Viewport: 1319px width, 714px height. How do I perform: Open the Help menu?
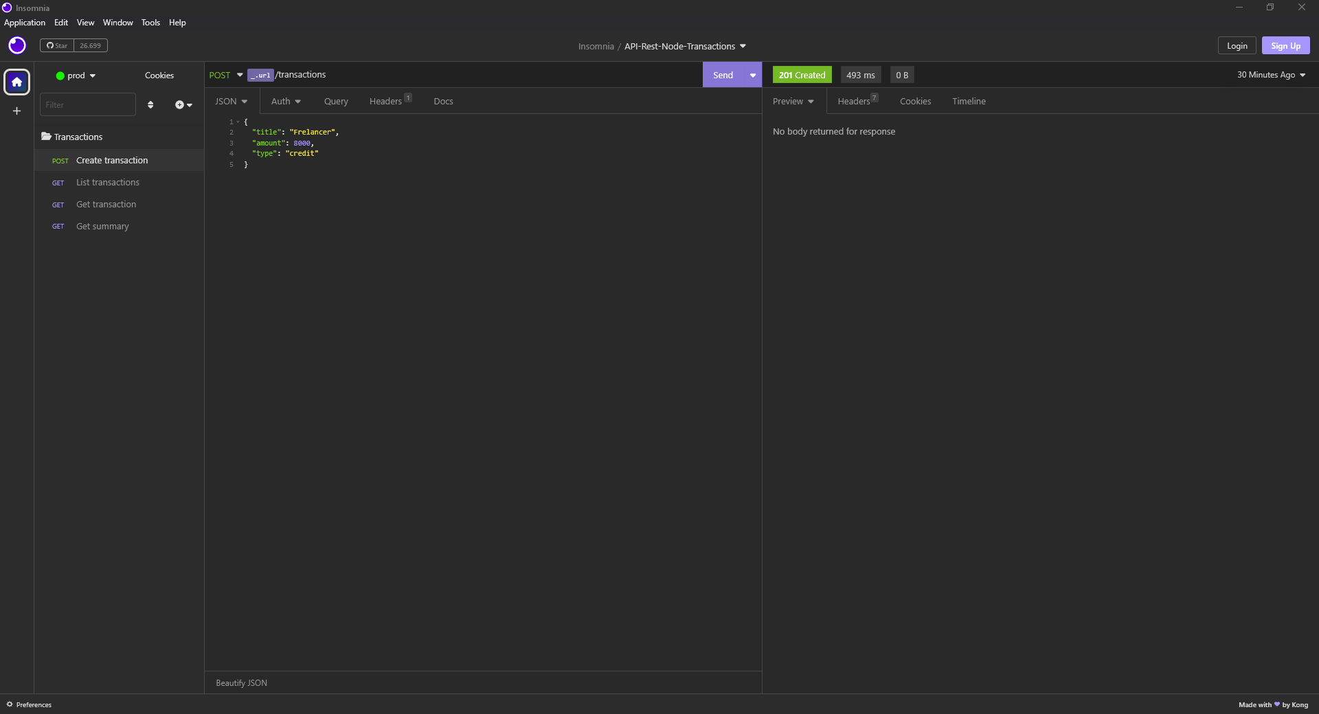click(177, 23)
